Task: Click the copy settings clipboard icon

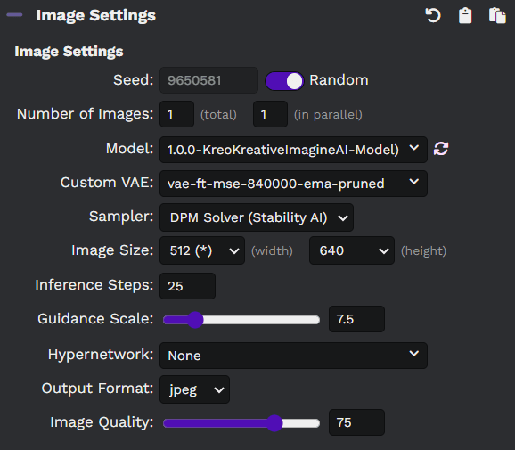Action: (x=465, y=15)
